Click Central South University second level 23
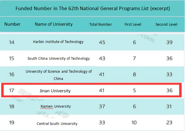The height and width of the screenshot is (131, 185). point(169,123)
